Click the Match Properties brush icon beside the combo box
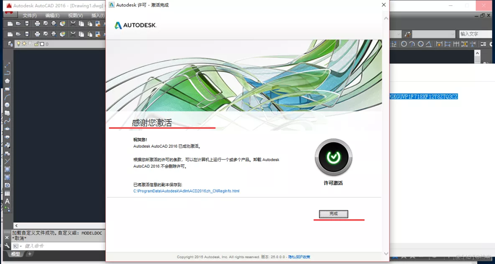Image resolution: width=495 pixels, height=264 pixels. [408, 34]
